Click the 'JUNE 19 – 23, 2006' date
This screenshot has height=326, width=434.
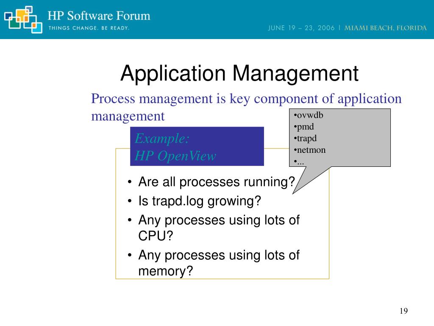(x=301, y=28)
